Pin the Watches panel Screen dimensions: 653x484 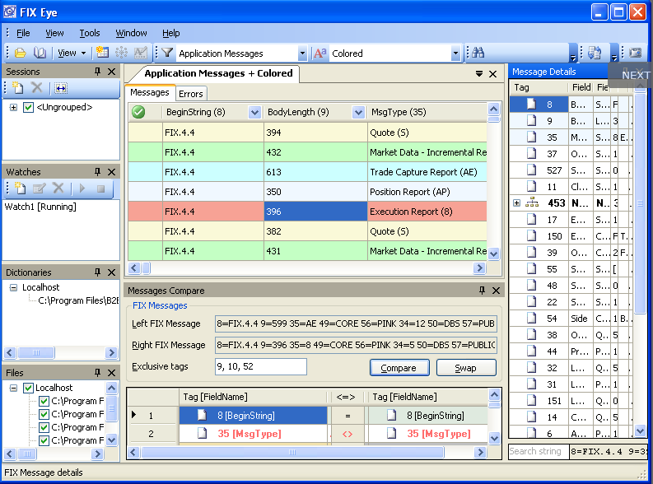[x=97, y=172]
